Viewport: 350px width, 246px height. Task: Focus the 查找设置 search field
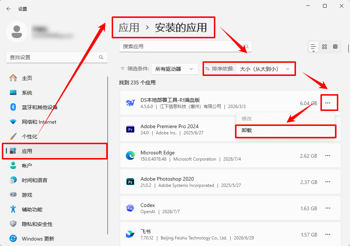pos(57,57)
